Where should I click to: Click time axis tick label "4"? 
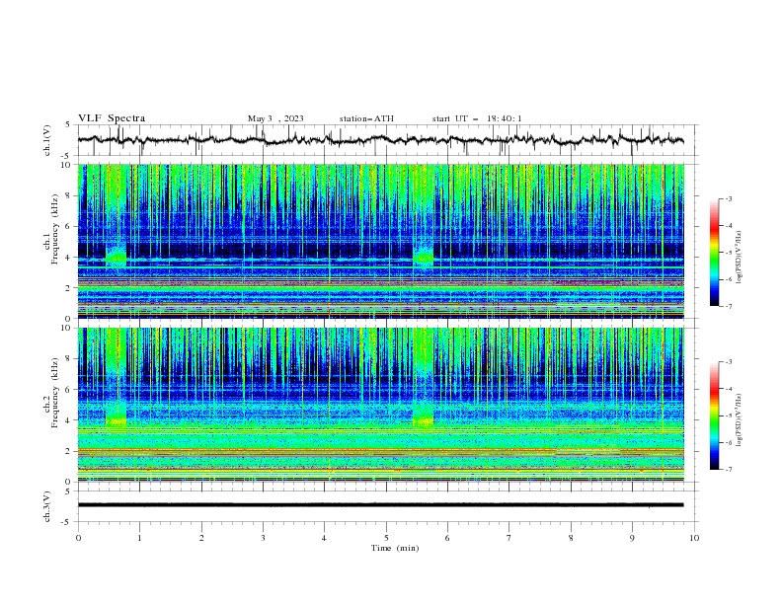coord(325,538)
